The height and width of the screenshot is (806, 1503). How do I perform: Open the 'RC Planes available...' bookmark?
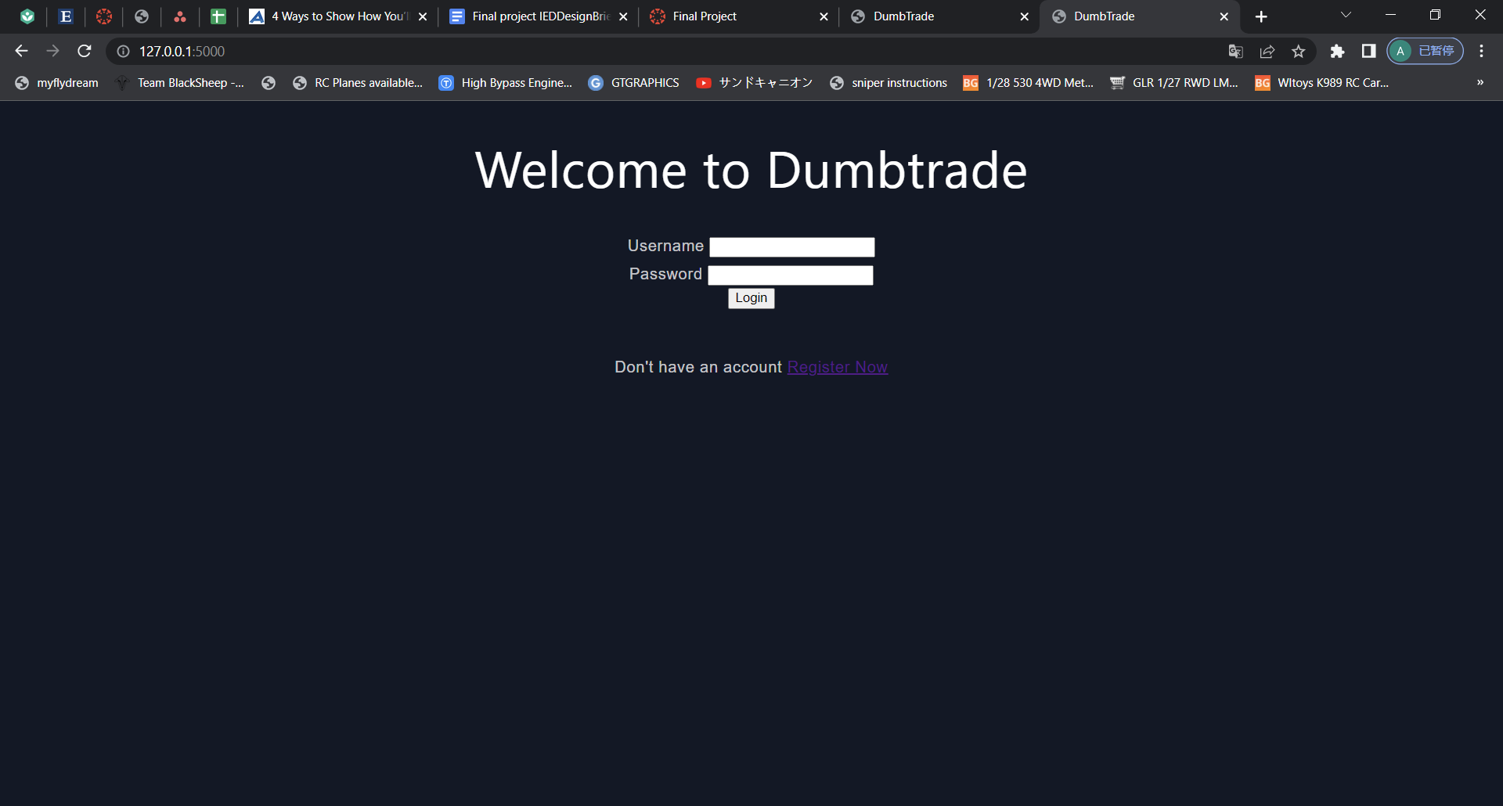[x=358, y=83]
